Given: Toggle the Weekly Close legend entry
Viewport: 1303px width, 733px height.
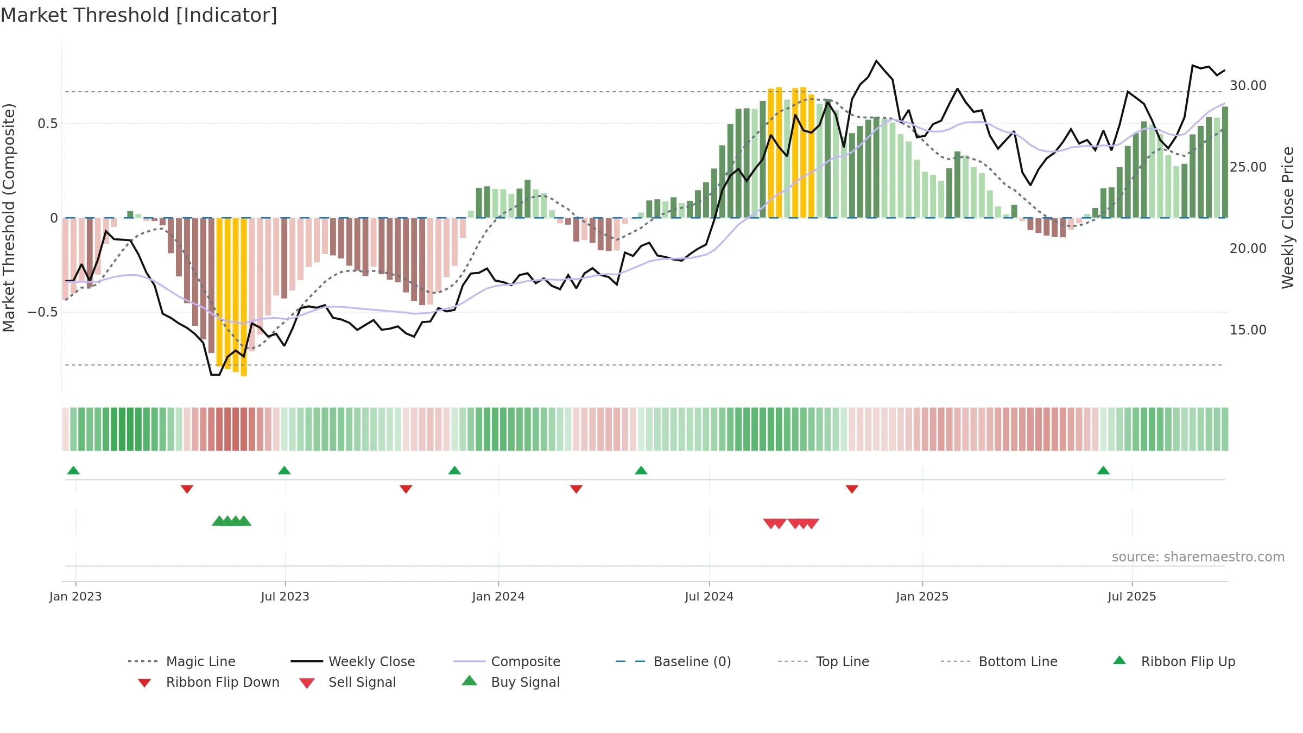Looking at the screenshot, I should 353,661.
